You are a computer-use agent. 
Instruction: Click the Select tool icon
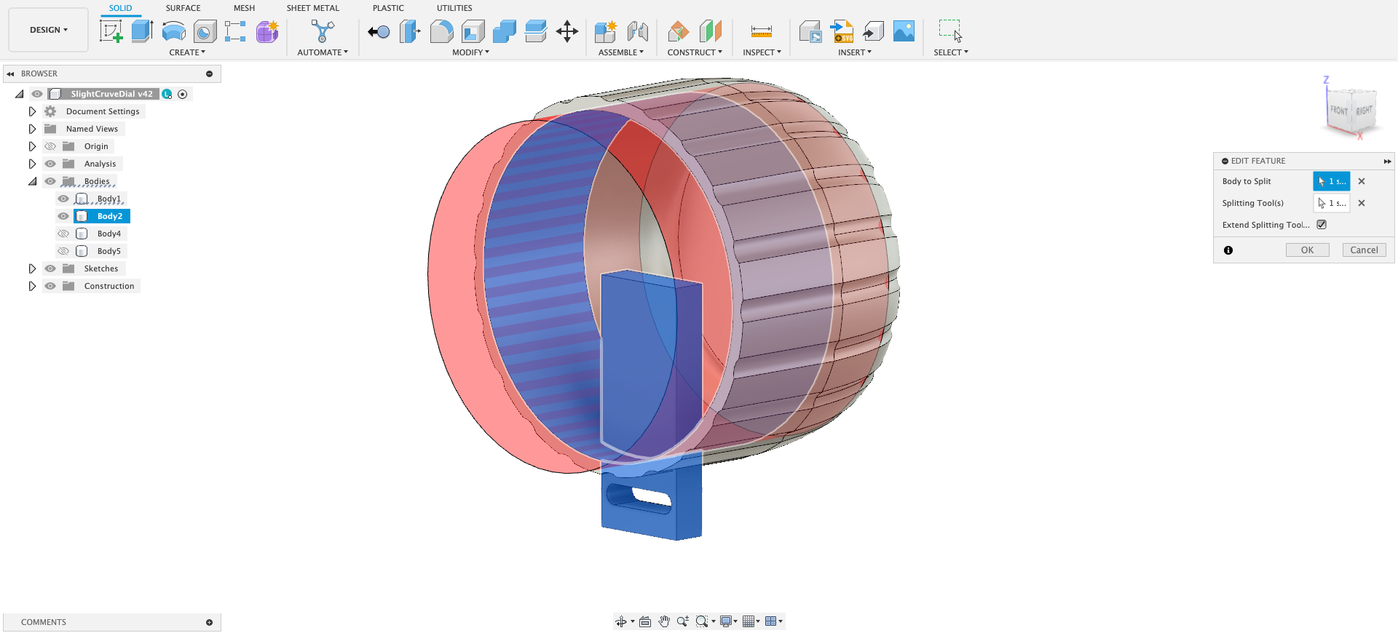click(950, 31)
